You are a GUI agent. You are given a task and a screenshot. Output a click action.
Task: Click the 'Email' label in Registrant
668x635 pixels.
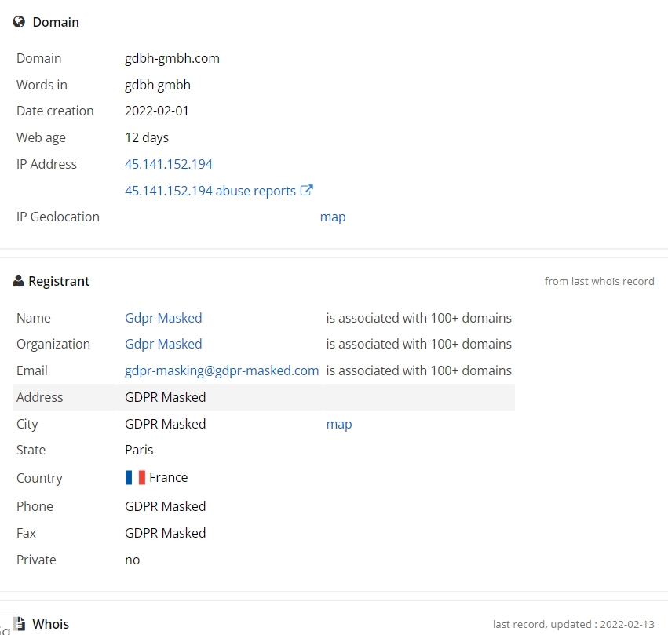[32, 370]
